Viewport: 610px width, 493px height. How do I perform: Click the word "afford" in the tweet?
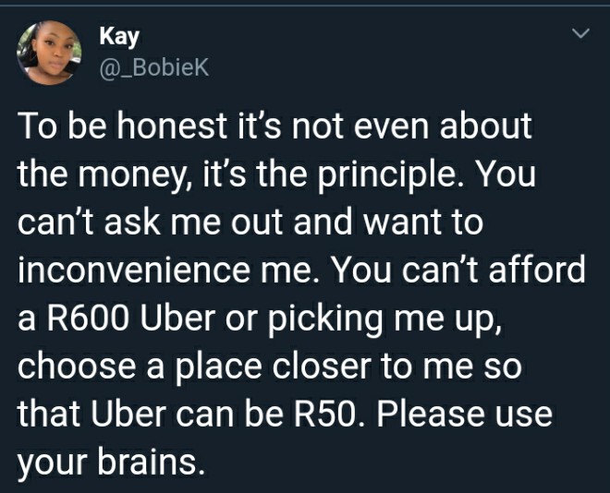pos(537,270)
